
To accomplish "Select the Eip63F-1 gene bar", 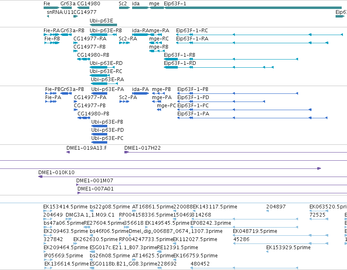I will coord(253,8).
